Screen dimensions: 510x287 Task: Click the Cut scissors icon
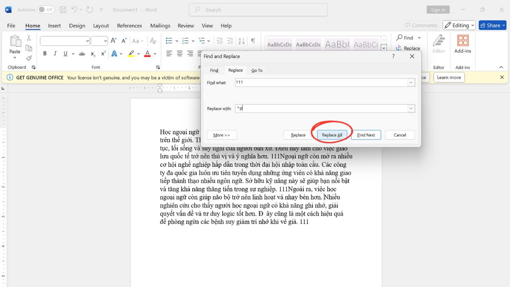click(29, 38)
